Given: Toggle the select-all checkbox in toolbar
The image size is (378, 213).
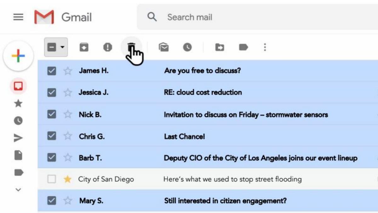Looking at the screenshot, I should 52,47.
